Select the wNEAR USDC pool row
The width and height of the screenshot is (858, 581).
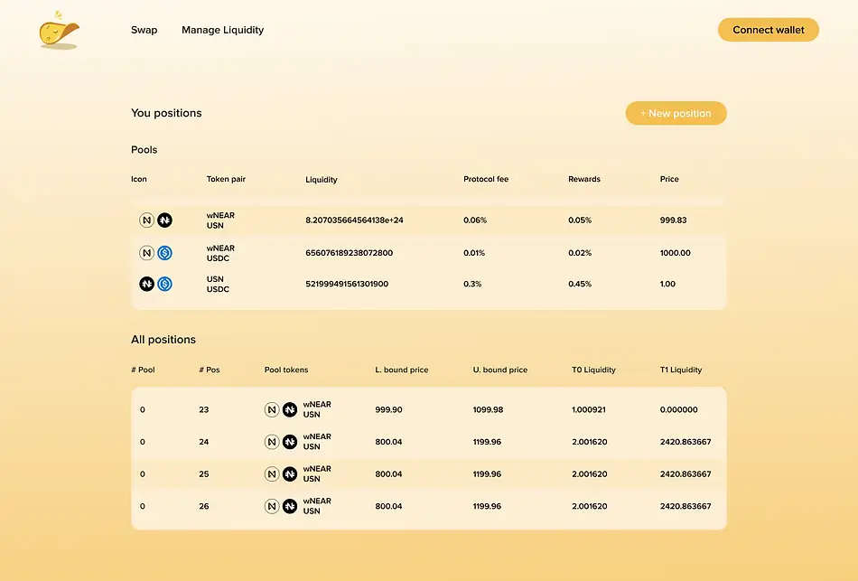point(428,253)
